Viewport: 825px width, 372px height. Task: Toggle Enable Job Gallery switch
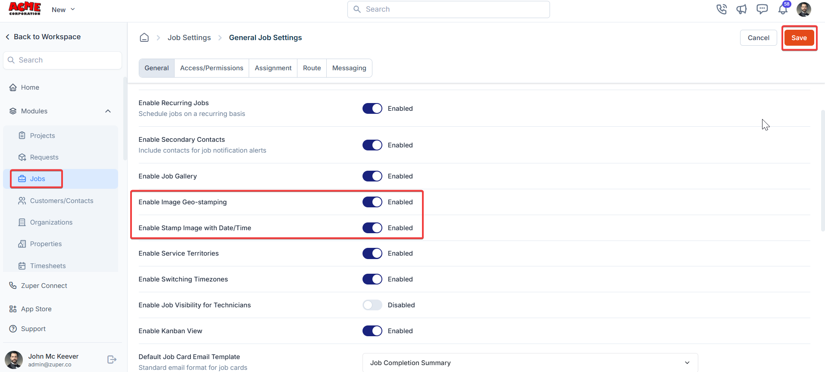coord(372,176)
